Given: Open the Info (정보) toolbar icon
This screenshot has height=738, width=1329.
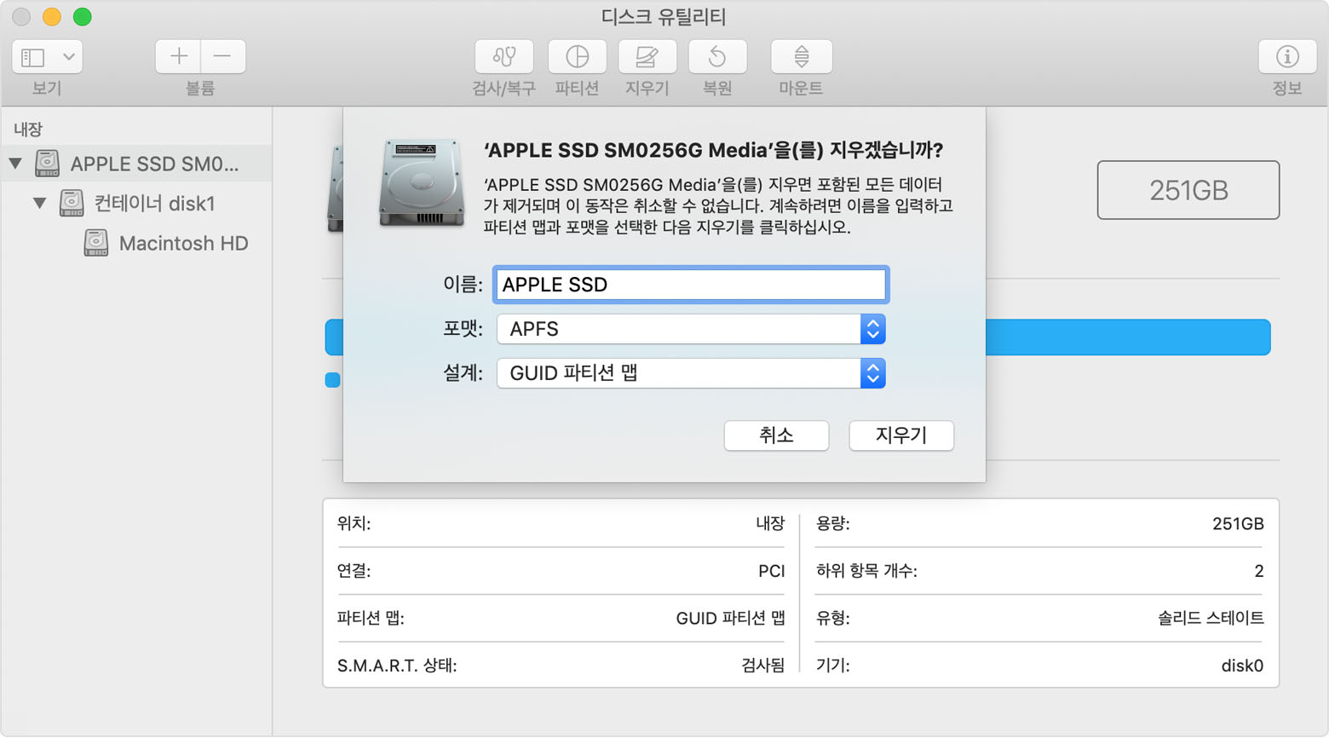Looking at the screenshot, I should tap(1287, 57).
